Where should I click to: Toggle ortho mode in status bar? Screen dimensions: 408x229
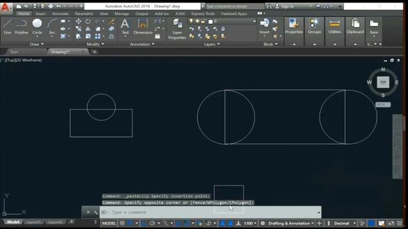(144, 223)
